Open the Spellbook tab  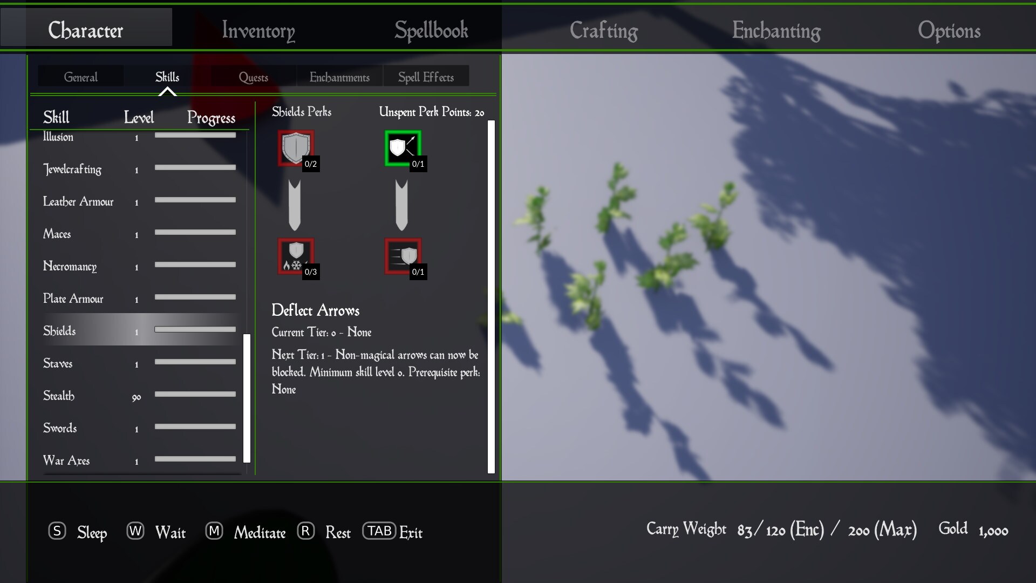pos(431,30)
